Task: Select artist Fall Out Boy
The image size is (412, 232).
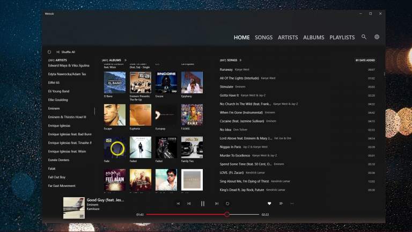Action: coord(57,177)
